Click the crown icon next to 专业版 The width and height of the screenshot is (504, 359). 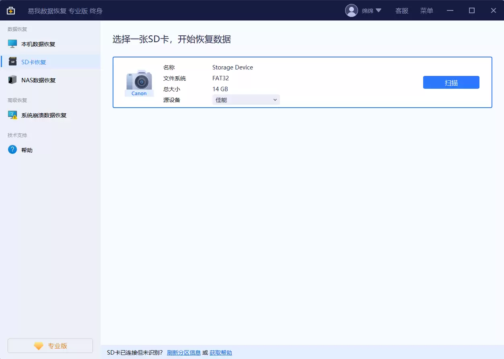click(x=38, y=345)
